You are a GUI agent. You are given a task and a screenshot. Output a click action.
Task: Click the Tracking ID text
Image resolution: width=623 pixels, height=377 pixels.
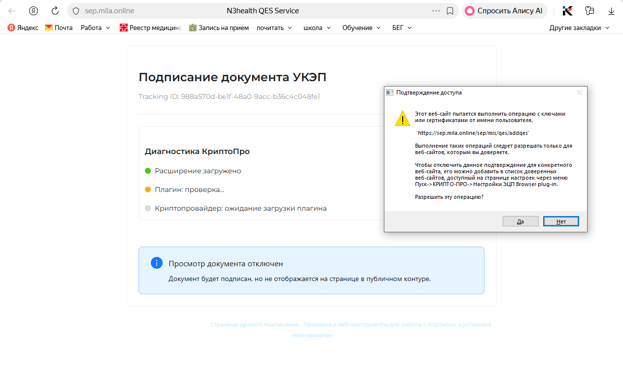click(229, 96)
